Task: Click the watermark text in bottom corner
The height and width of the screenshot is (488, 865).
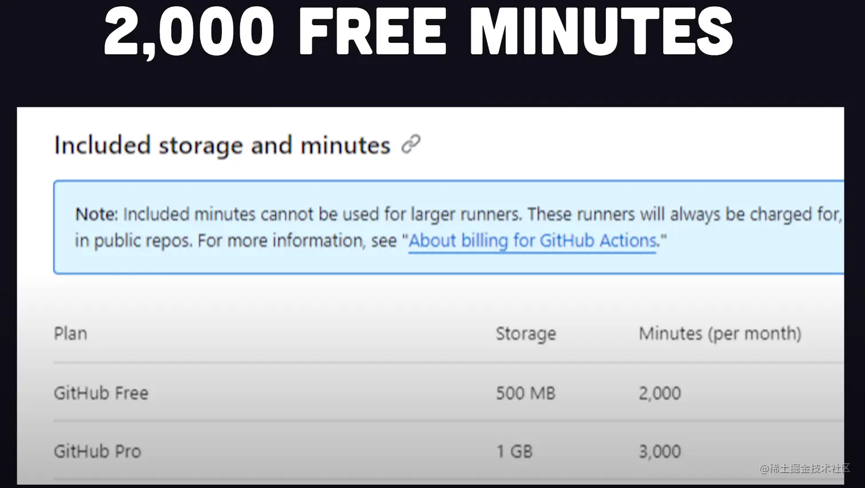Action: 805,469
